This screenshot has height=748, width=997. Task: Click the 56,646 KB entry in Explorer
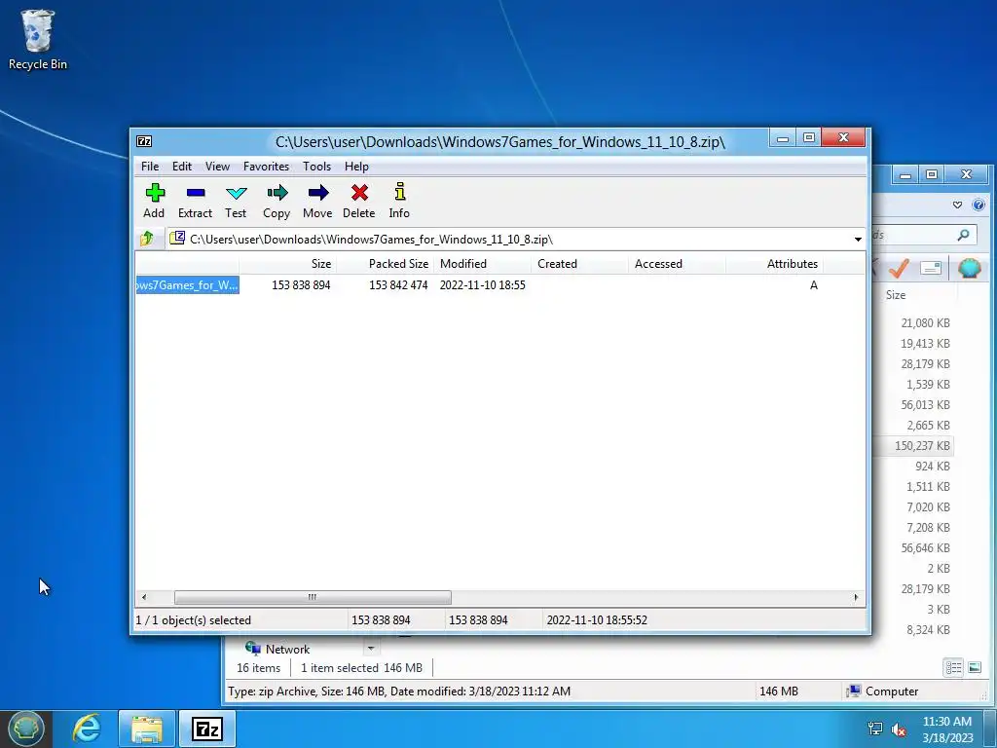pyautogui.click(x=925, y=547)
